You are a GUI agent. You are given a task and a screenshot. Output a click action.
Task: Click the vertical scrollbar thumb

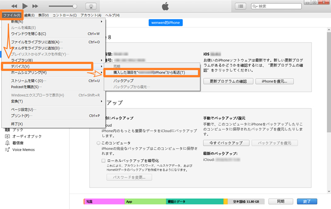(x=329, y=82)
